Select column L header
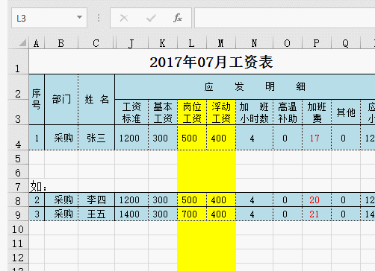 192,43
